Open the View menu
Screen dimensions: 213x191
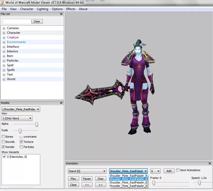click(13, 9)
